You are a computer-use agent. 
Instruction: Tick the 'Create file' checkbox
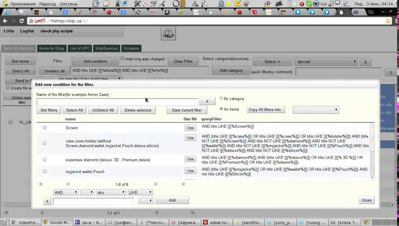(8, 88)
